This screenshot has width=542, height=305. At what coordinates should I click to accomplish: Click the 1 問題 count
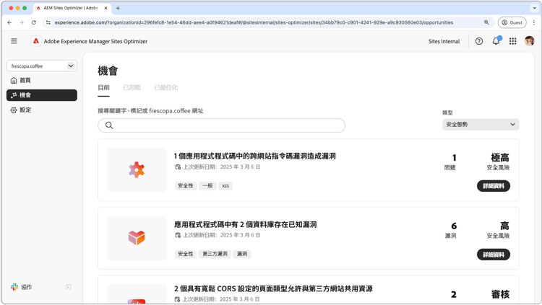click(450, 162)
